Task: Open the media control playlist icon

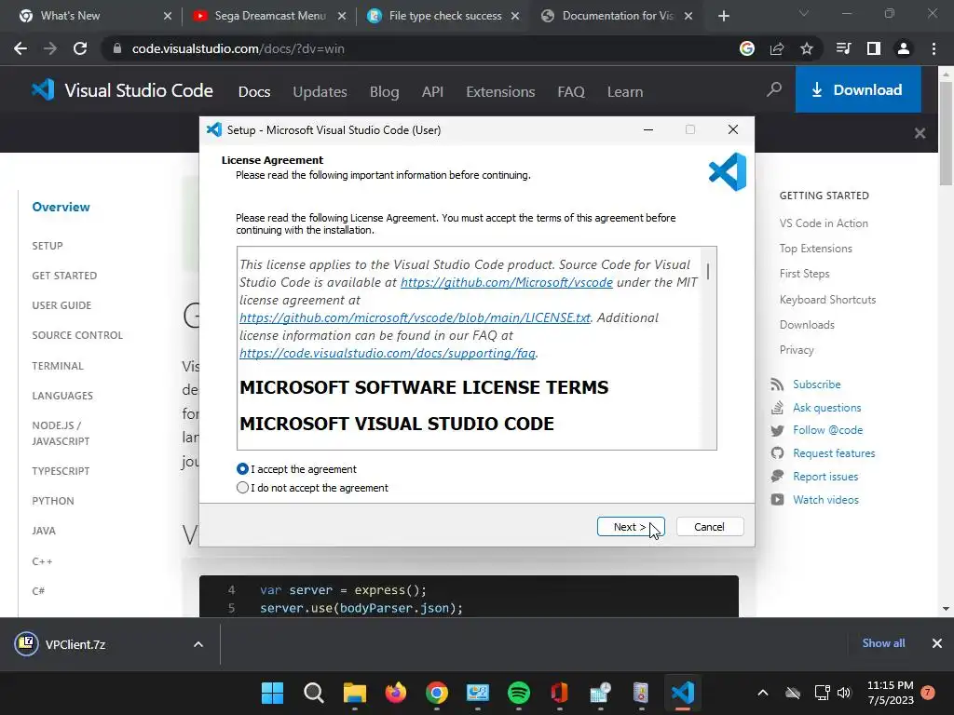Action: [x=844, y=48]
